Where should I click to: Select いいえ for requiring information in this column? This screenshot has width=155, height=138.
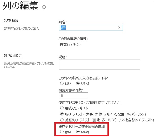[x=78, y=83]
